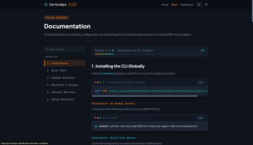Click the v1.2.0 version badge
Viewport: 253px width, 145px height.
pos(72,4)
